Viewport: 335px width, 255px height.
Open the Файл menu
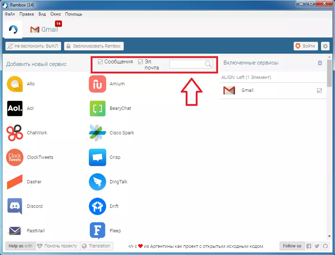(10, 14)
